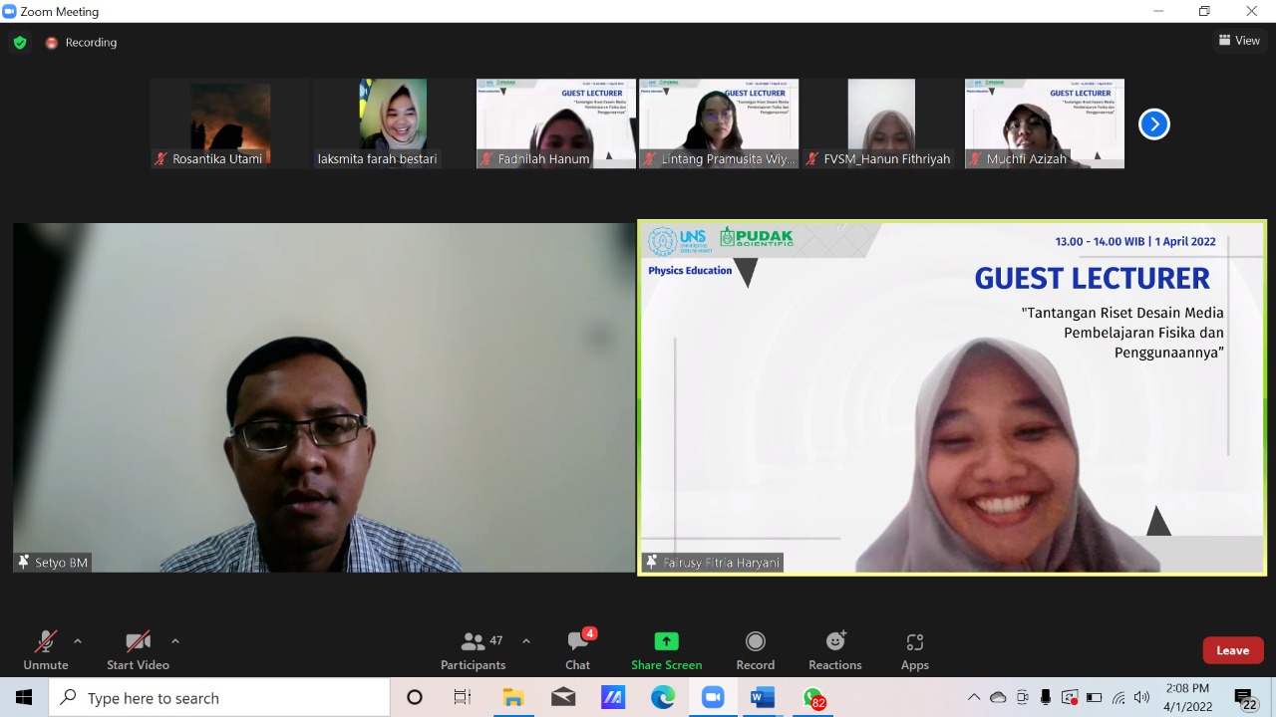Unmute the microphone
1276x717 pixels.
(x=46, y=649)
